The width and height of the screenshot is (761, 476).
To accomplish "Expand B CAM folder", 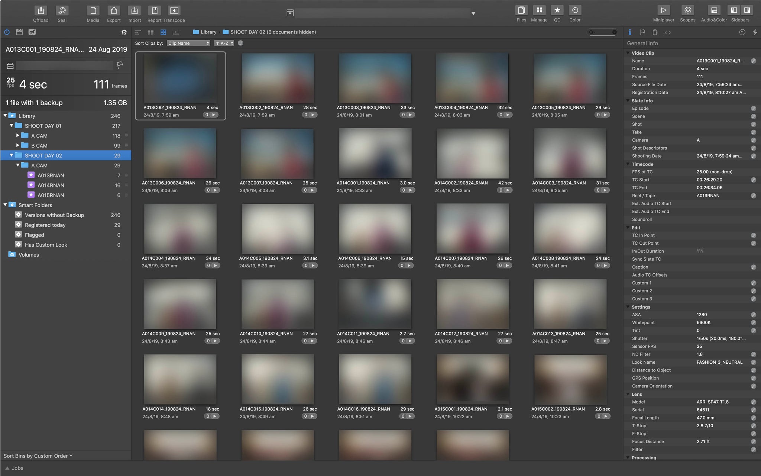I will click(17, 145).
